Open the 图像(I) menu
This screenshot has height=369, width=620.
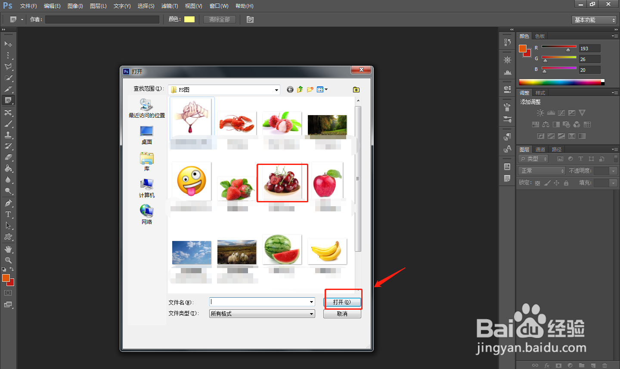pos(75,6)
